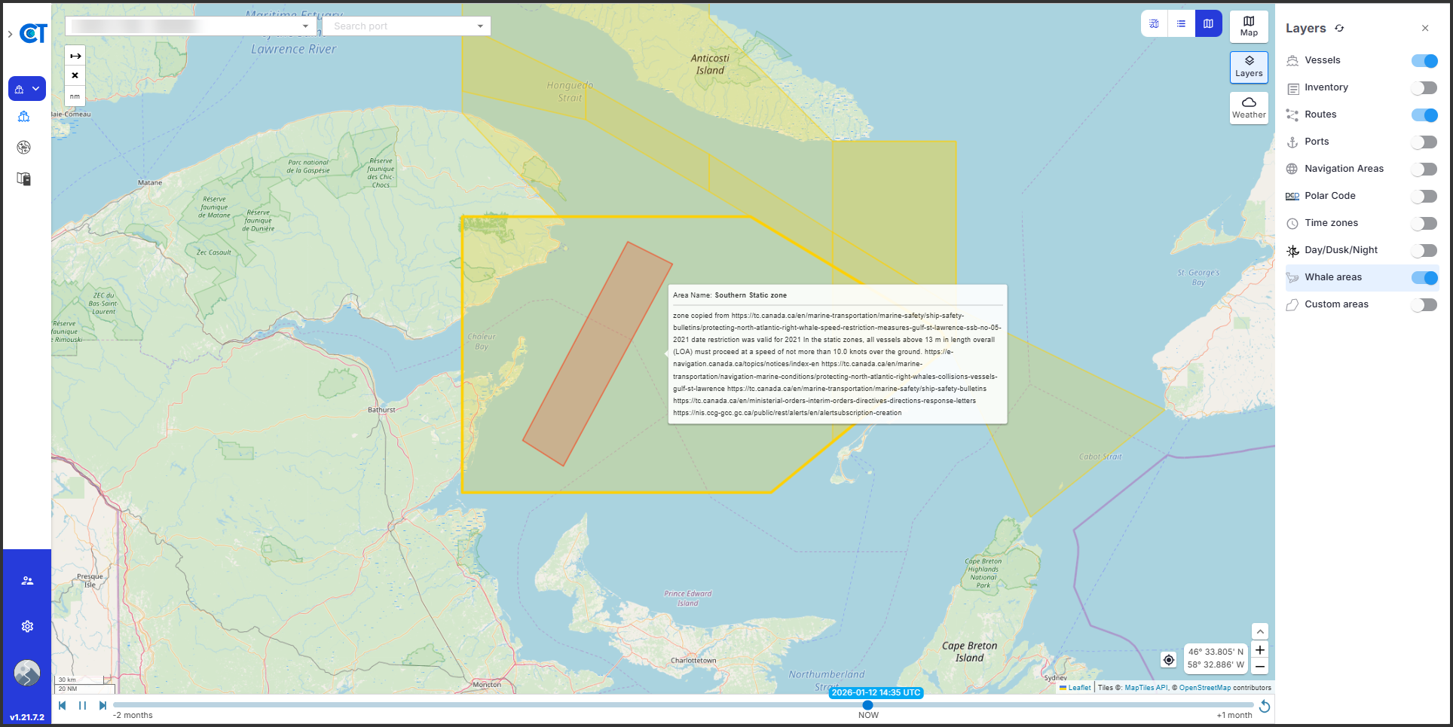Click the Map style button

[1248, 26]
